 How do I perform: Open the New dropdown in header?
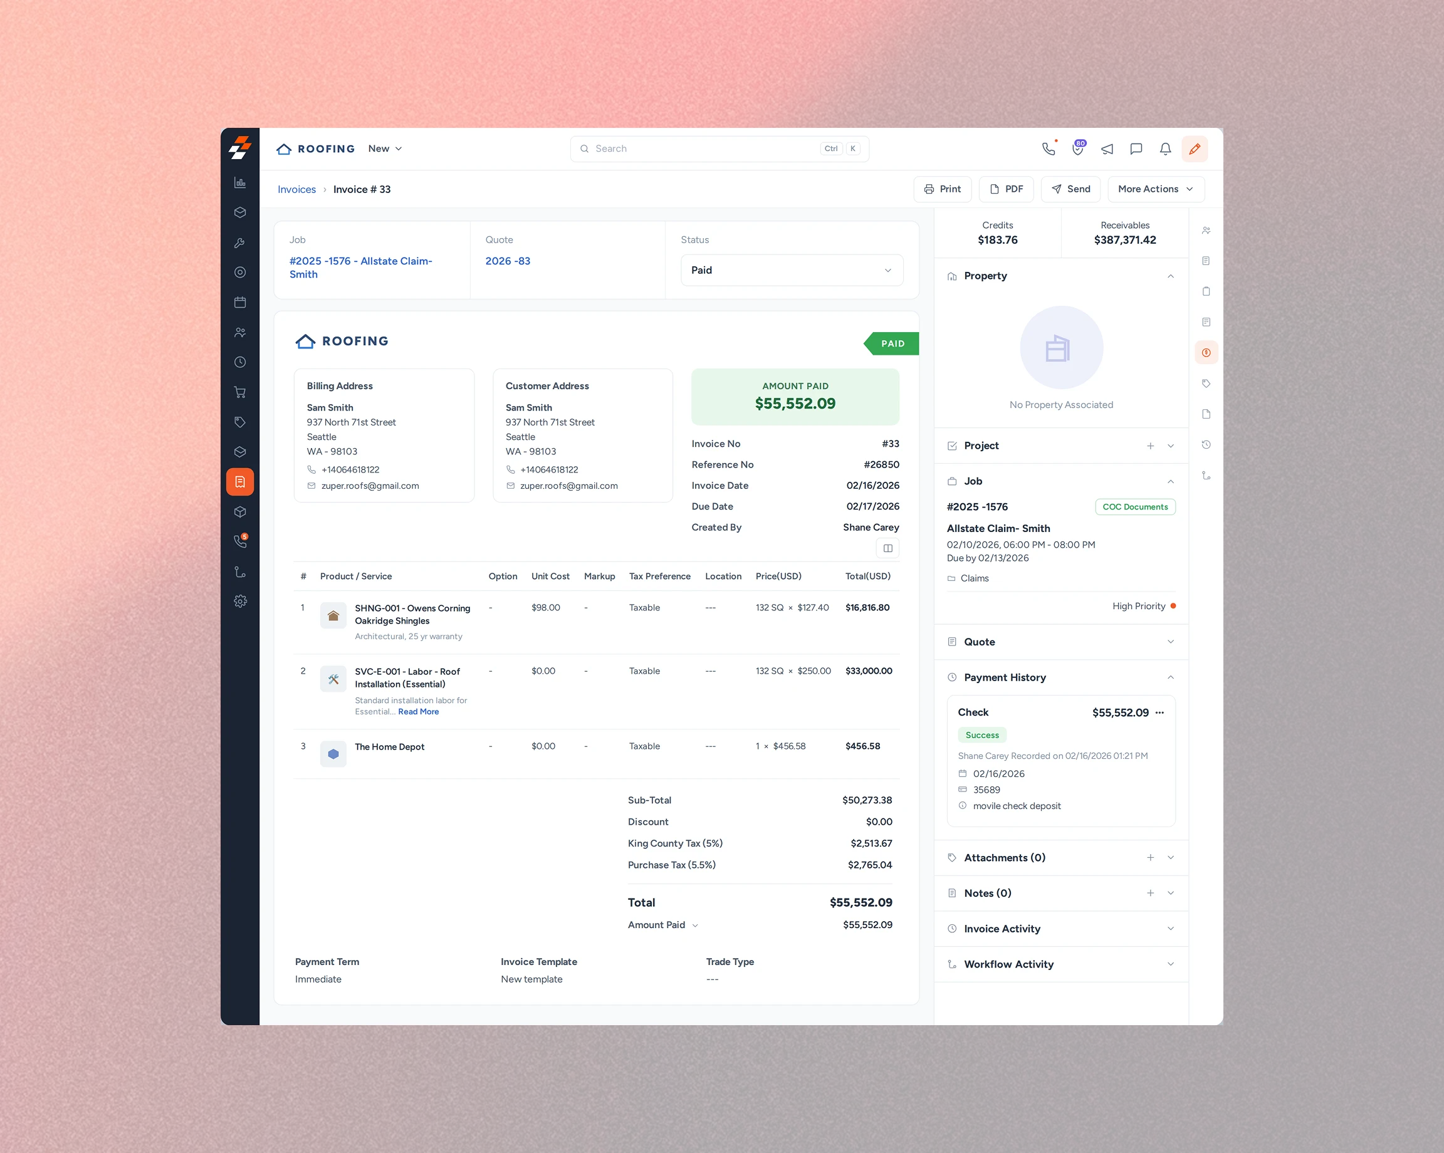[x=385, y=149]
